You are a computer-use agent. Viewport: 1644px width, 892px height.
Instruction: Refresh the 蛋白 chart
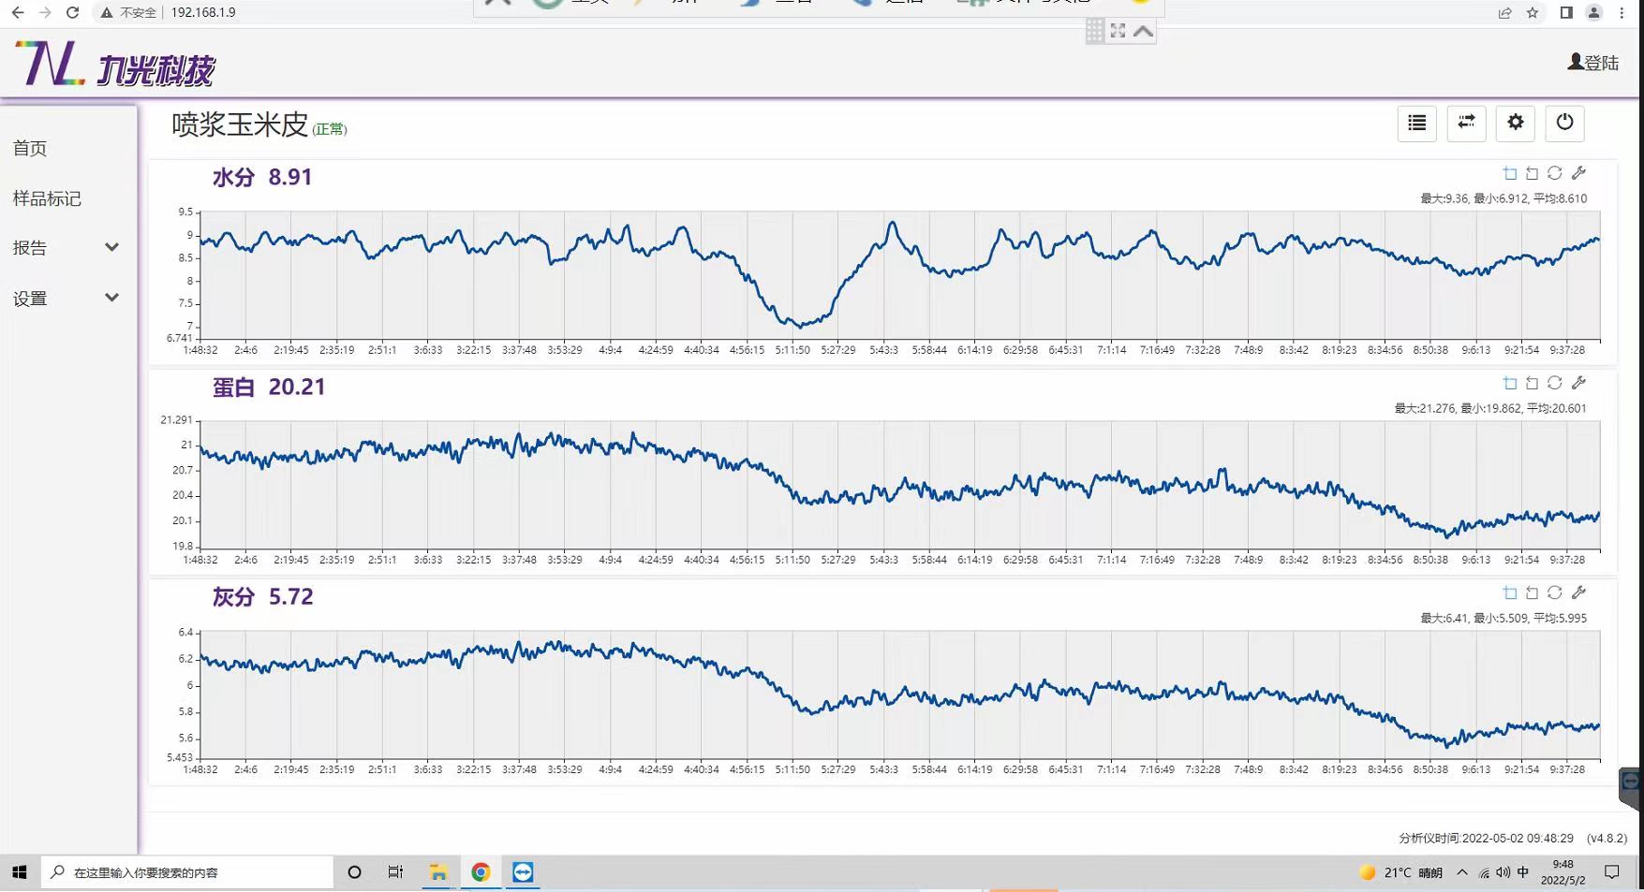pyautogui.click(x=1555, y=383)
